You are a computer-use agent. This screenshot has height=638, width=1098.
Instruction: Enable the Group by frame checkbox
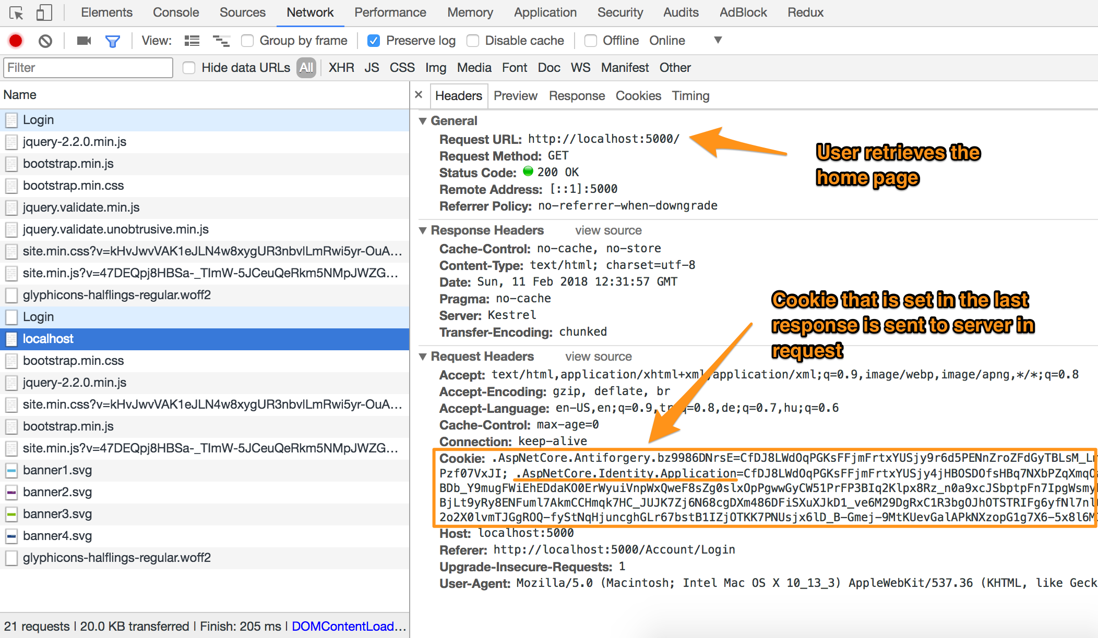click(x=247, y=41)
